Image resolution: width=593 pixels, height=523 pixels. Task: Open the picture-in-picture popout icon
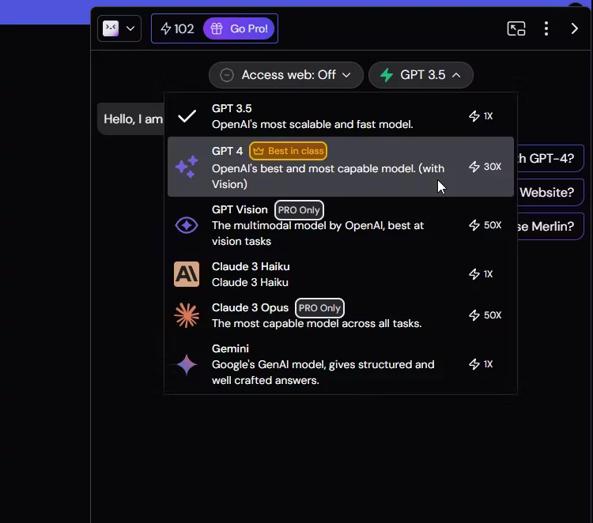(516, 28)
